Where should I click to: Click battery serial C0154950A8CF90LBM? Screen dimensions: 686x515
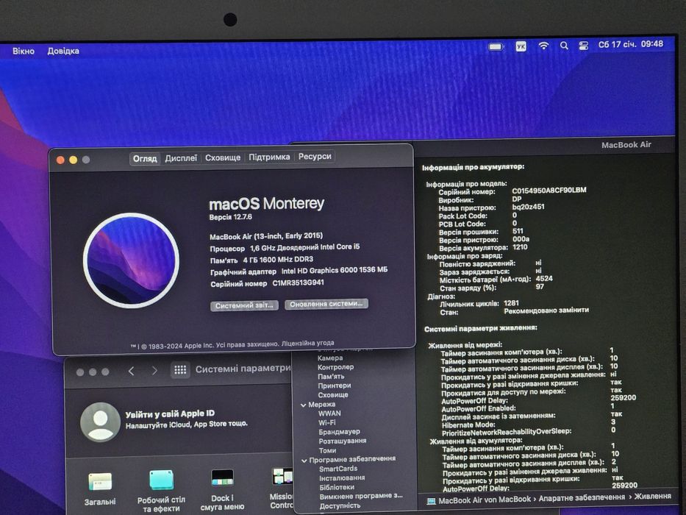549,190
